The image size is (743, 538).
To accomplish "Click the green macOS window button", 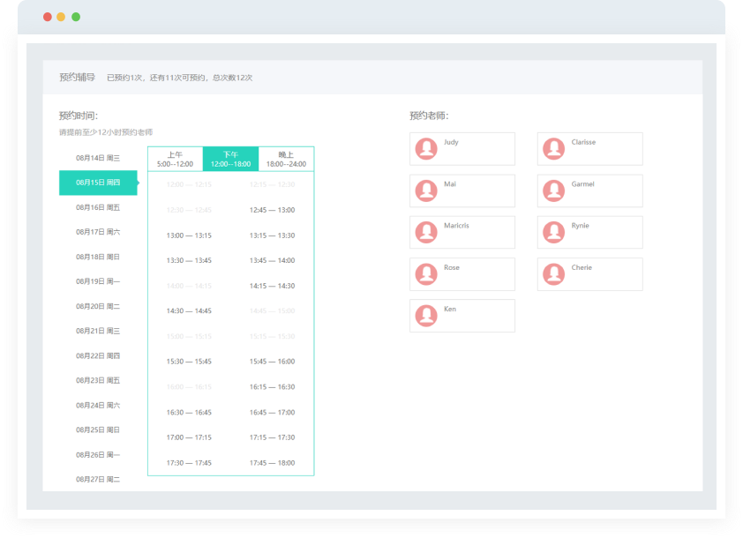I will pos(76,17).
